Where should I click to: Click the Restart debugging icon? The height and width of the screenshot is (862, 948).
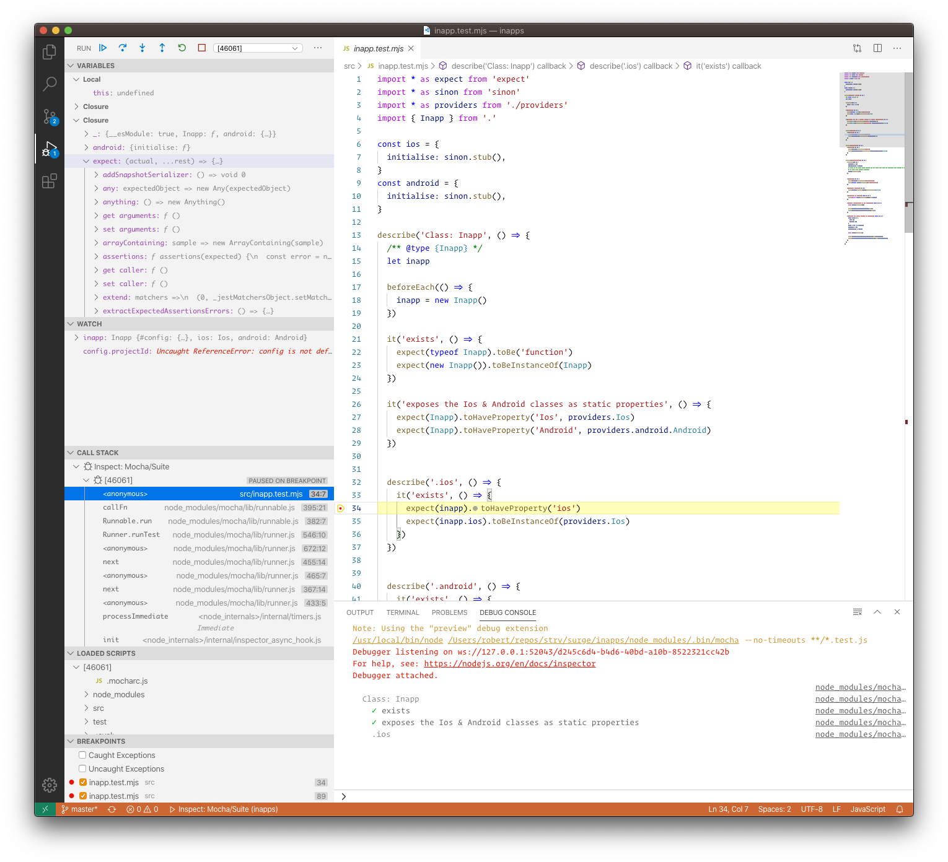coord(182,48)
